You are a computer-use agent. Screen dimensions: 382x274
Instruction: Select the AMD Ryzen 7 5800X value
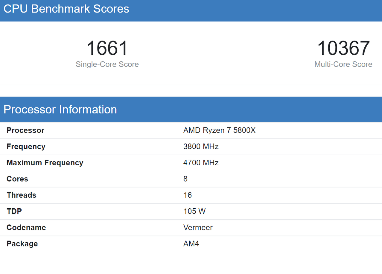click(220, 130)
